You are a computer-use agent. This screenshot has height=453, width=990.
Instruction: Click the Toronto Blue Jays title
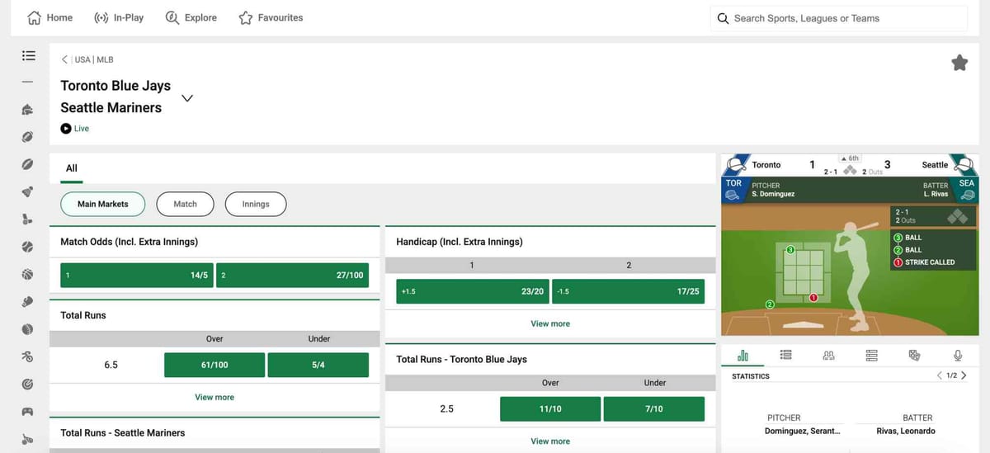[x=115, y=86]
